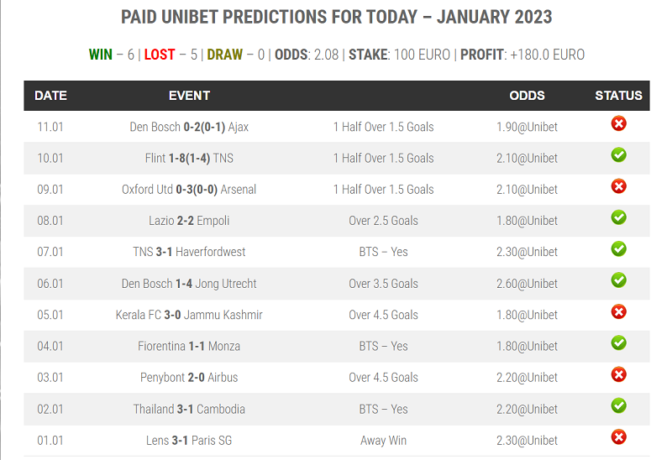The image size is (672, 460).
Task: Click the red cross for Lens–Paris SG
Action: pyautogui.click(x=618, y=437)
